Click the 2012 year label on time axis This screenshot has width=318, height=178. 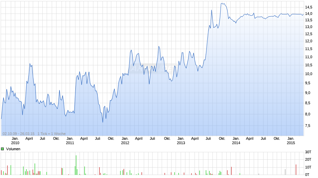click(125, 143)
